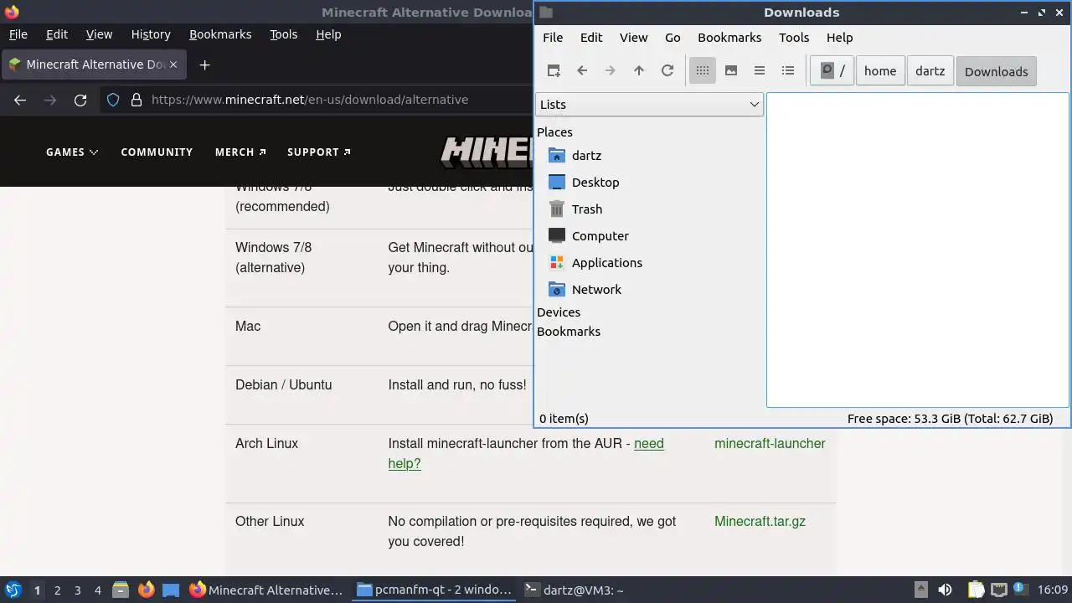The width and height of the screenshot is (1072, 603).
Task: Click COMMUNITY in Minecraft site navigation
Action: coord(157,152)
